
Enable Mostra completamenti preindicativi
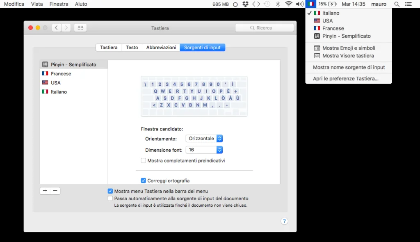(x=143, y=160)
